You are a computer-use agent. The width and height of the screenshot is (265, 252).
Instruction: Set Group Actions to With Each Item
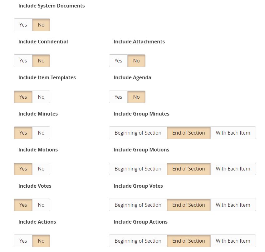tap(233, 241)
